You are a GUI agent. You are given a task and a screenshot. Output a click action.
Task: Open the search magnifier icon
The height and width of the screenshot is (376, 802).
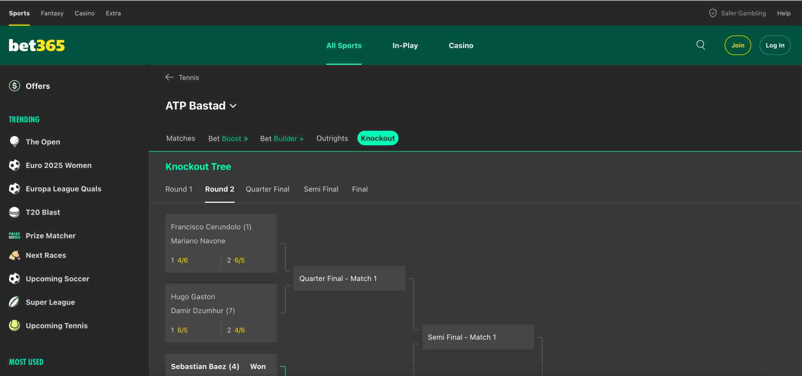coord(701,45)
